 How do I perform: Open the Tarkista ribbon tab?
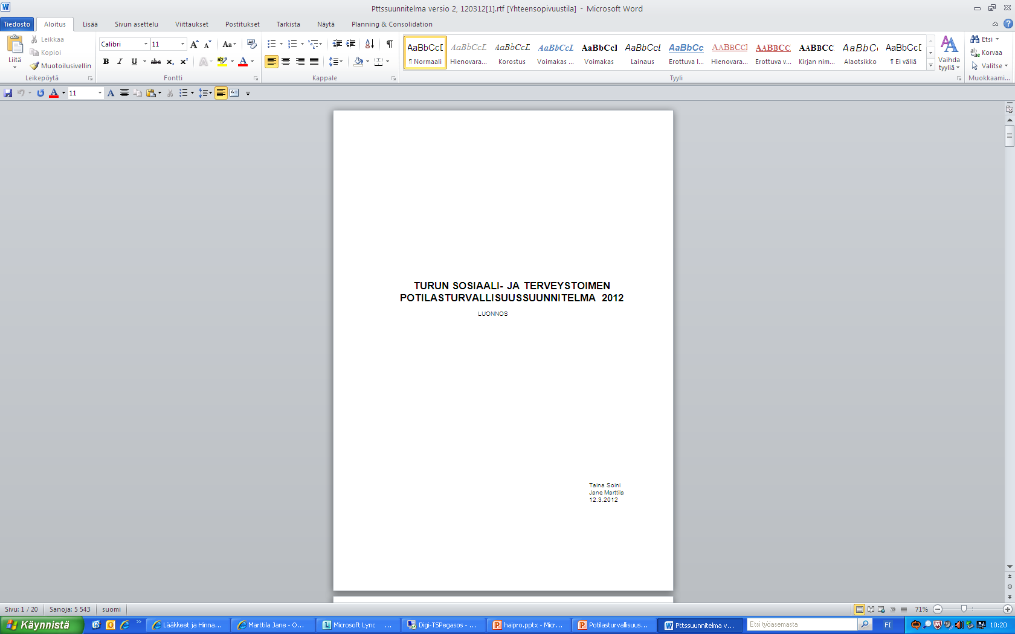tap(288, 24)
